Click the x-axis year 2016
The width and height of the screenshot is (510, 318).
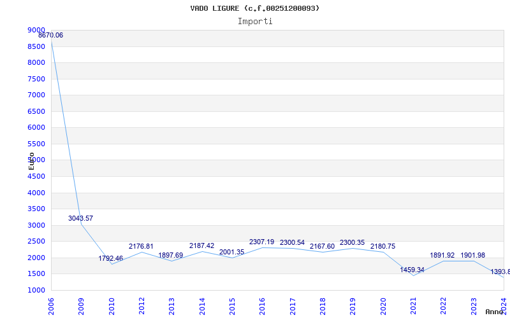point(263,307)
